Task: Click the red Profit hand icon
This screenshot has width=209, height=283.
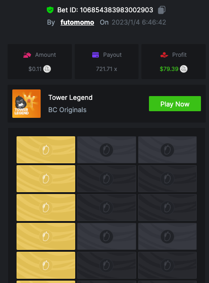Action: pyautogui.click(x=164, y=55)
